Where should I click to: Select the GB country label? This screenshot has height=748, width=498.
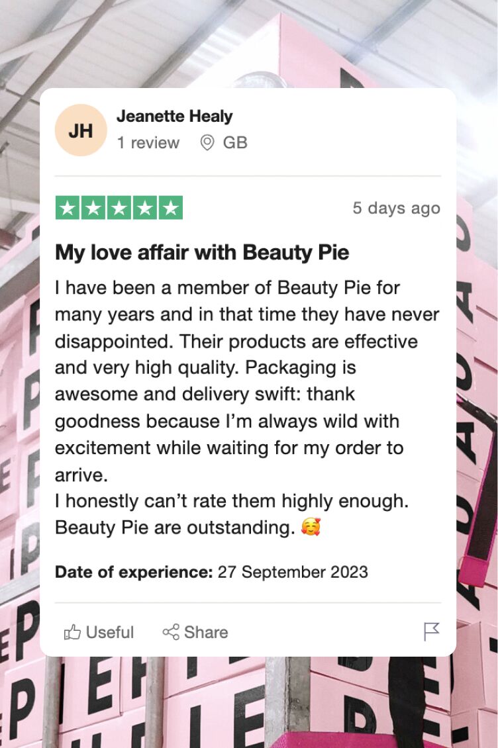235,143
